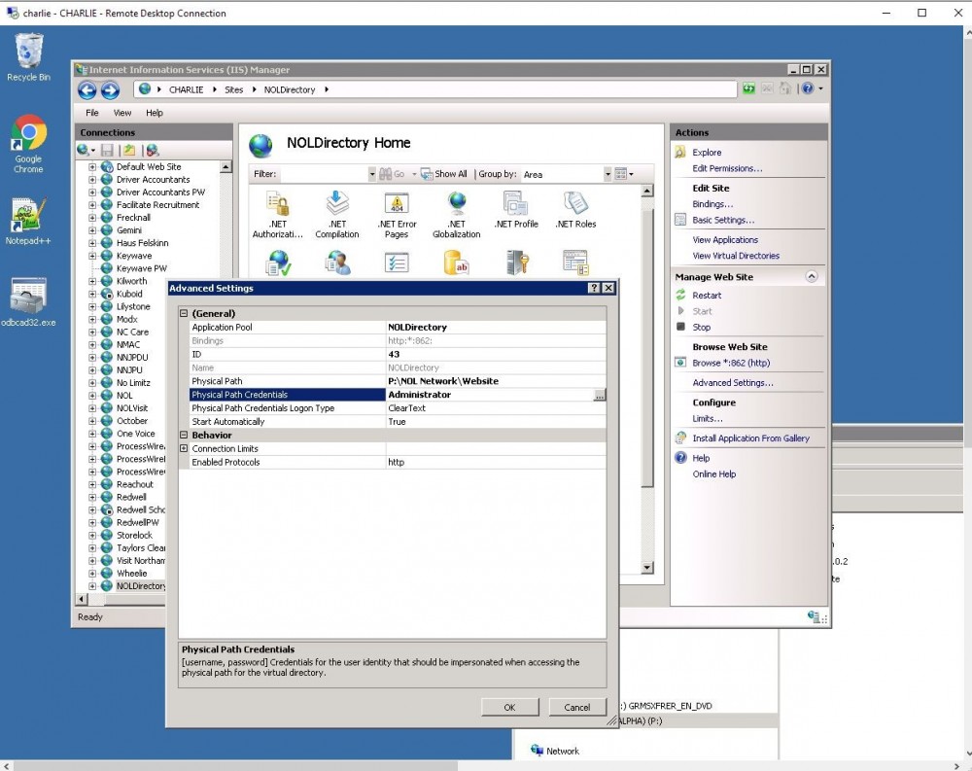Open the Group by dropdown

tap(607, 174)
